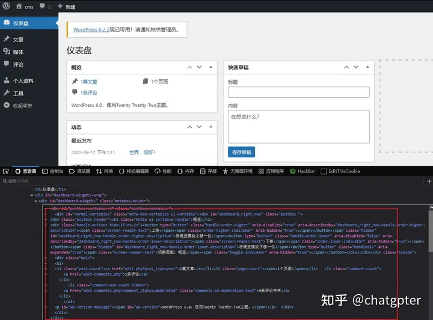Switch to 无障碍环境 accessibility tab
This screenshot has height=320, width=433.
[x=238, y=171]
